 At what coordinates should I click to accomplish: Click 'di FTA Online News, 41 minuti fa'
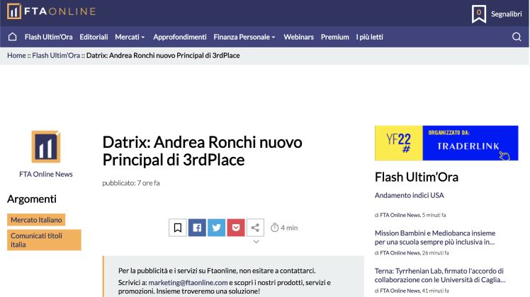point(412,291)
